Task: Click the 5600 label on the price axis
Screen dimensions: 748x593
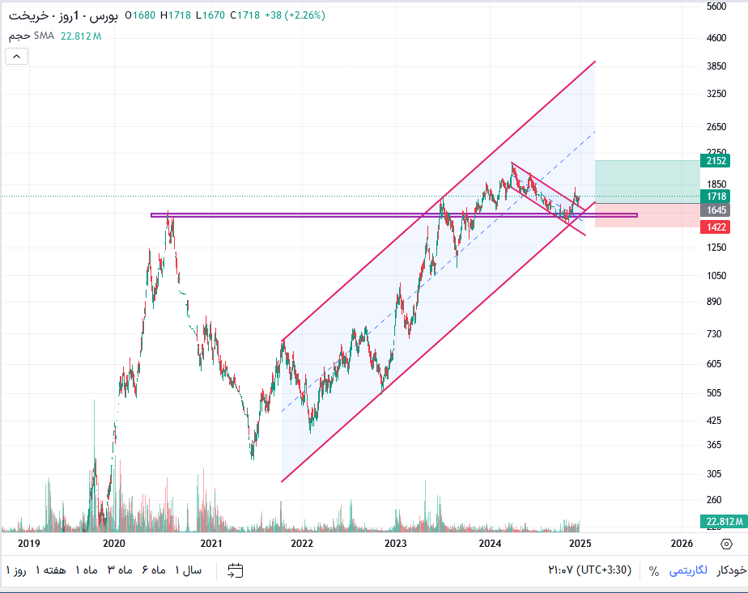Action: click(716, 6)
